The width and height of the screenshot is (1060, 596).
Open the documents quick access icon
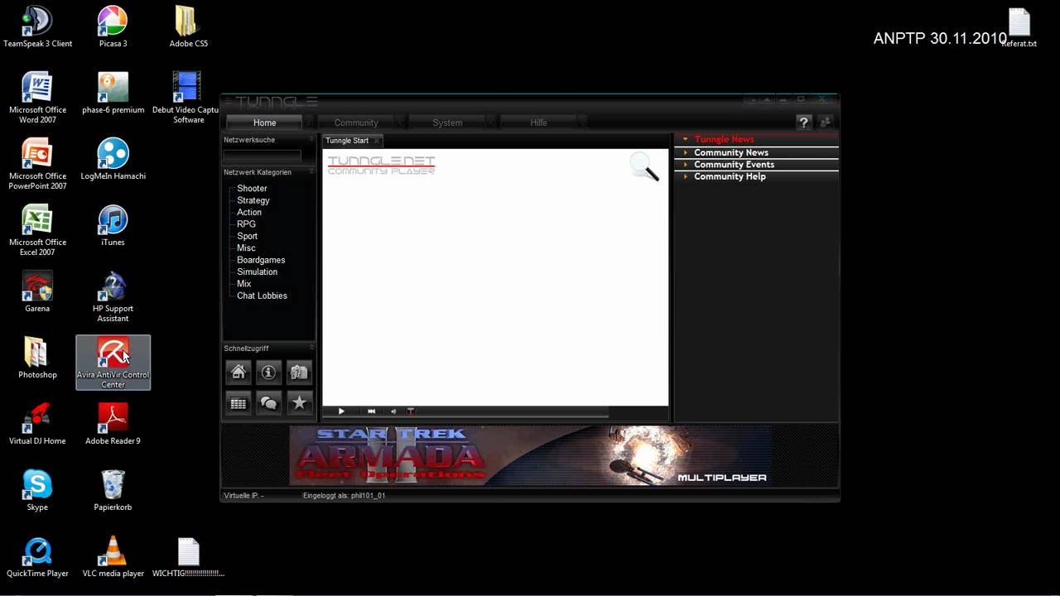tap(299, 372)
